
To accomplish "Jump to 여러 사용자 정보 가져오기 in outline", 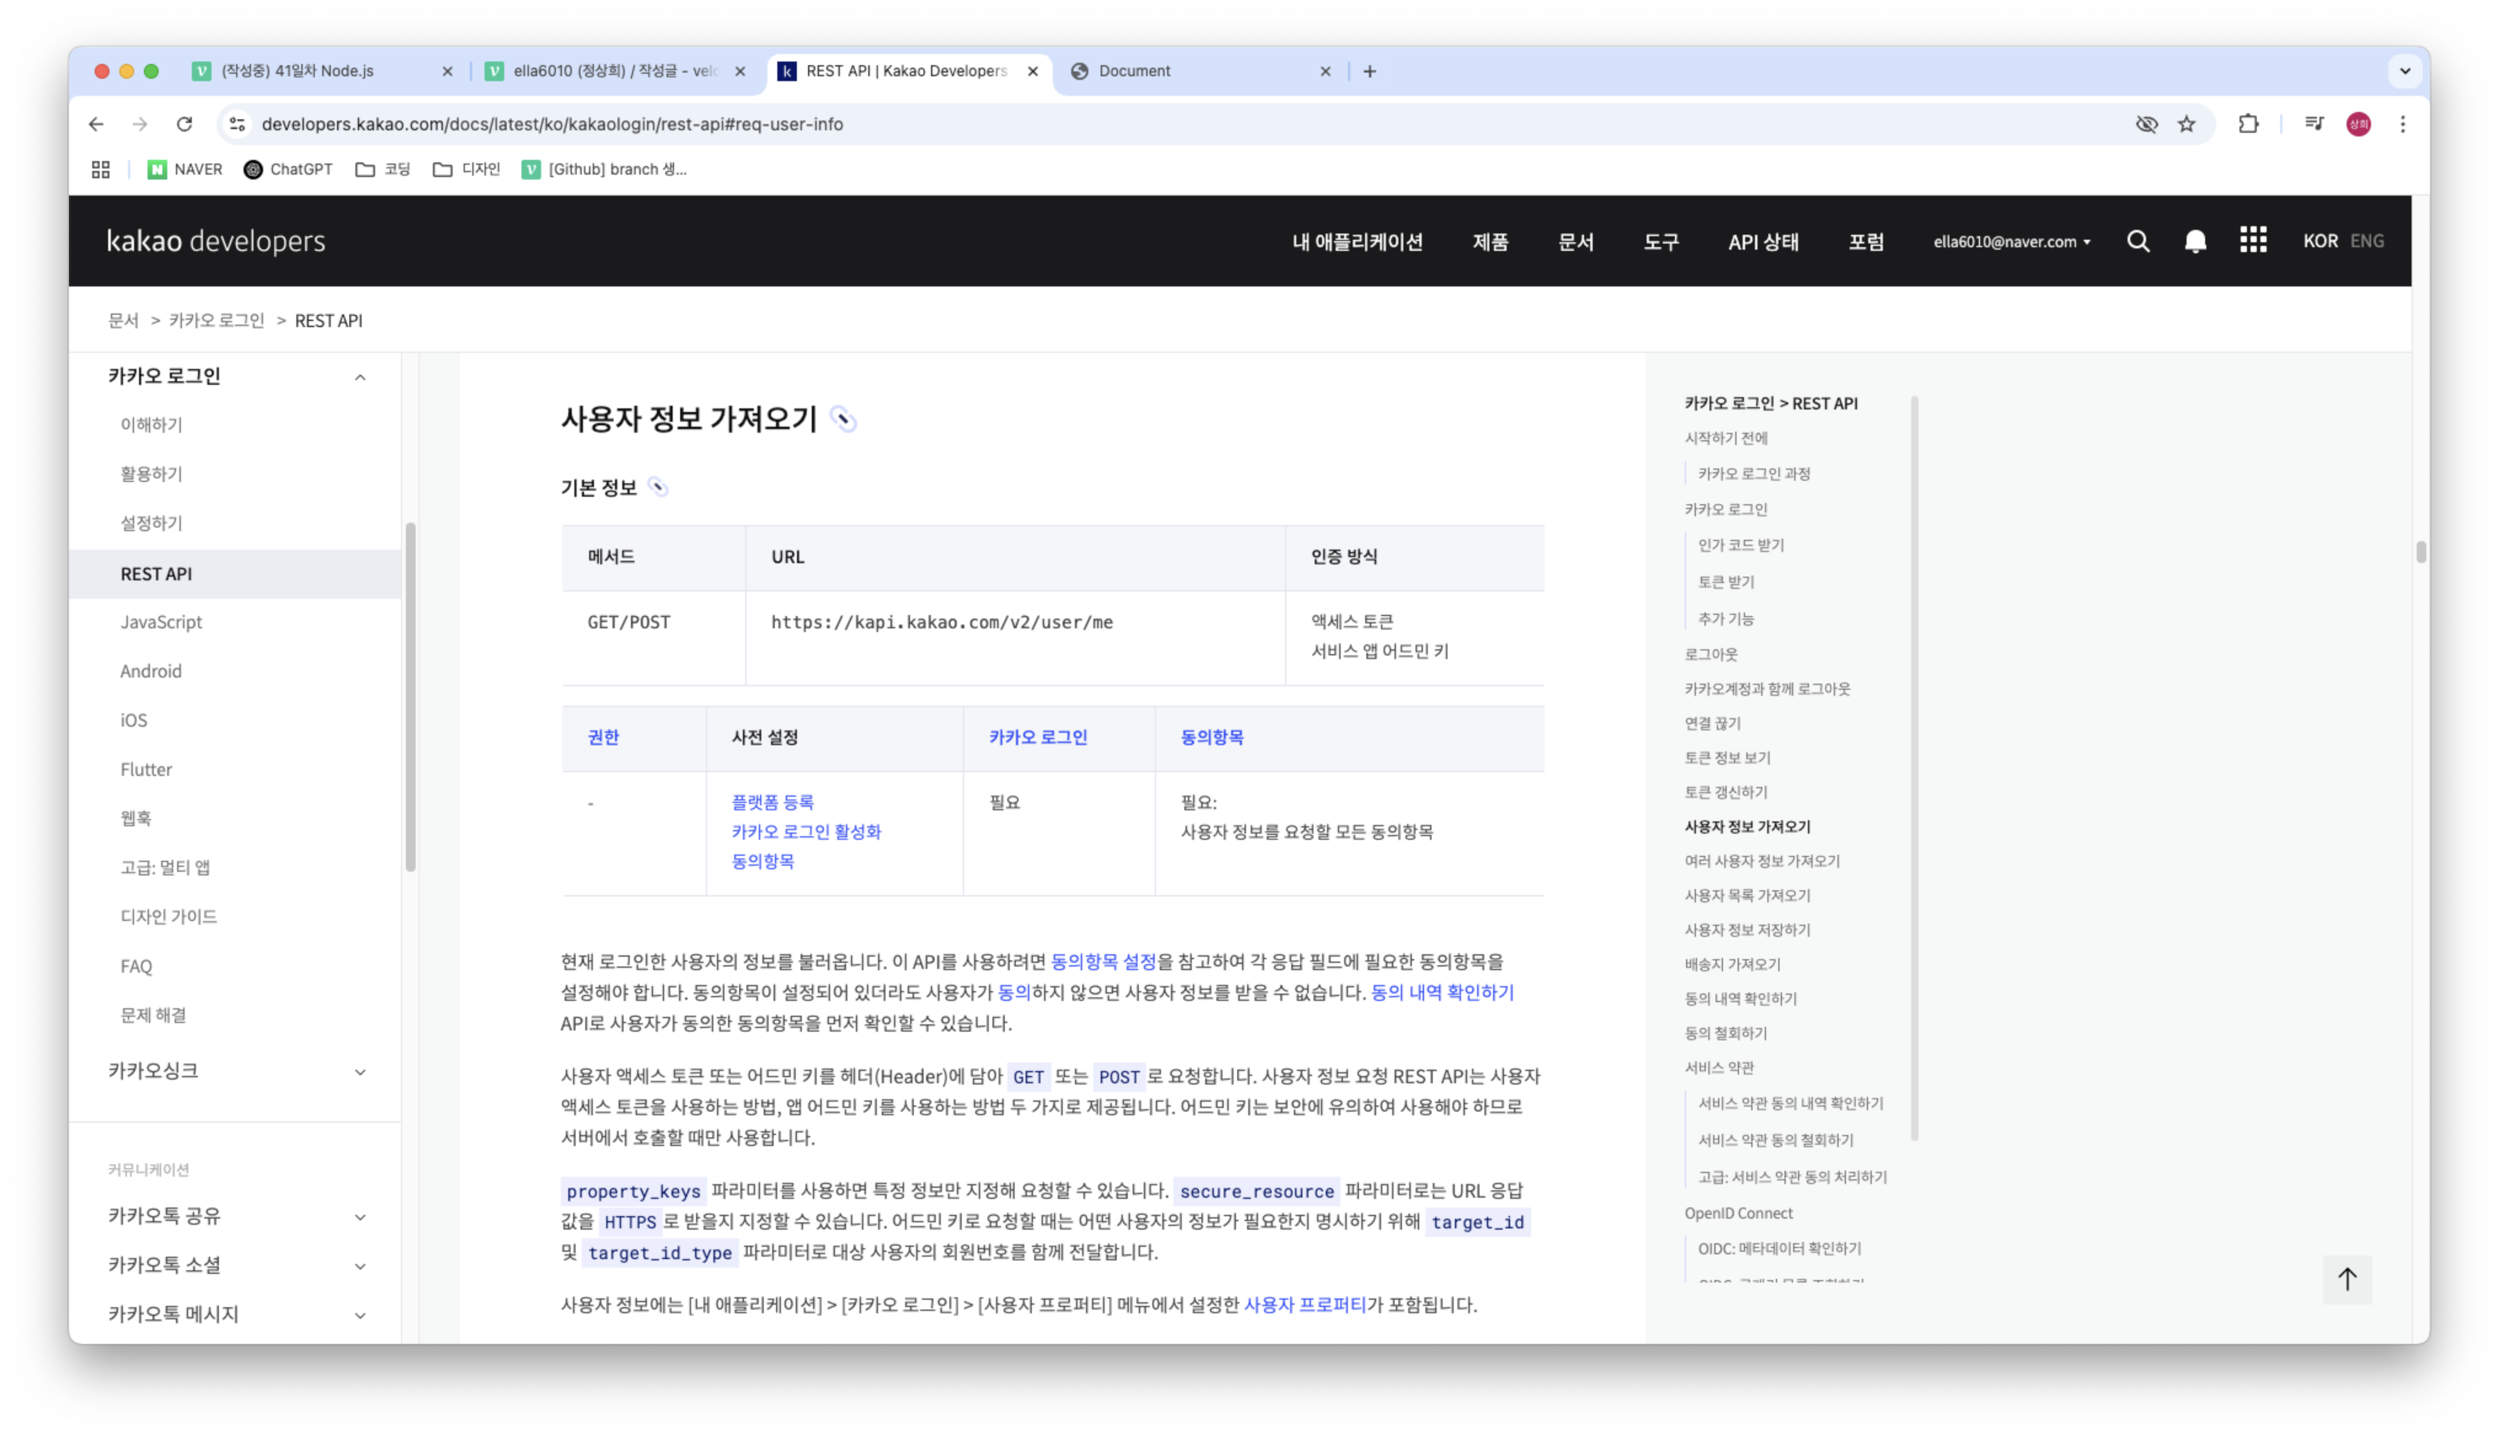I will 1762,861.
